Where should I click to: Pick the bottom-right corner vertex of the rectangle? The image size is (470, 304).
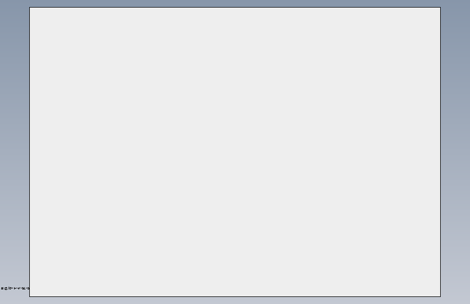440,296
